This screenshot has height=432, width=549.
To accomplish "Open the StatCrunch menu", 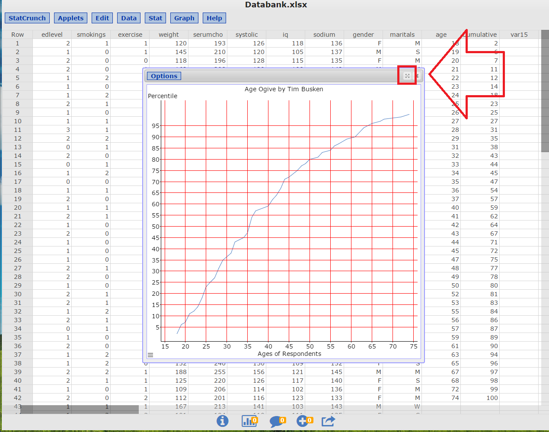I will click(27, 18).
